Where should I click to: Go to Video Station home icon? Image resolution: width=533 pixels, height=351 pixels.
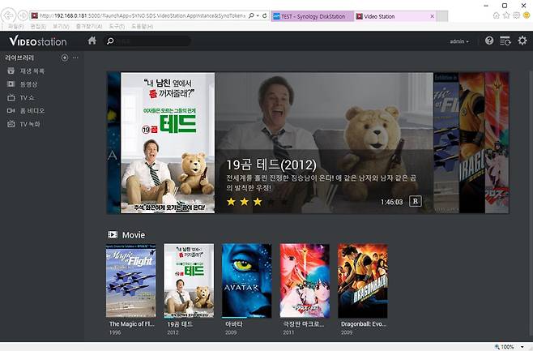(x=92, y=41)
